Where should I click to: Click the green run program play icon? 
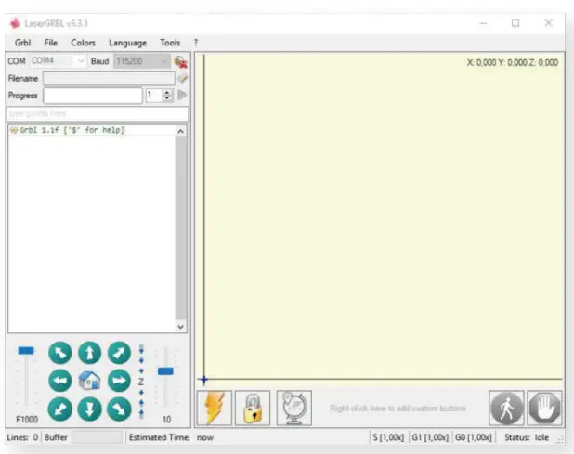click(x=182, y=95)
